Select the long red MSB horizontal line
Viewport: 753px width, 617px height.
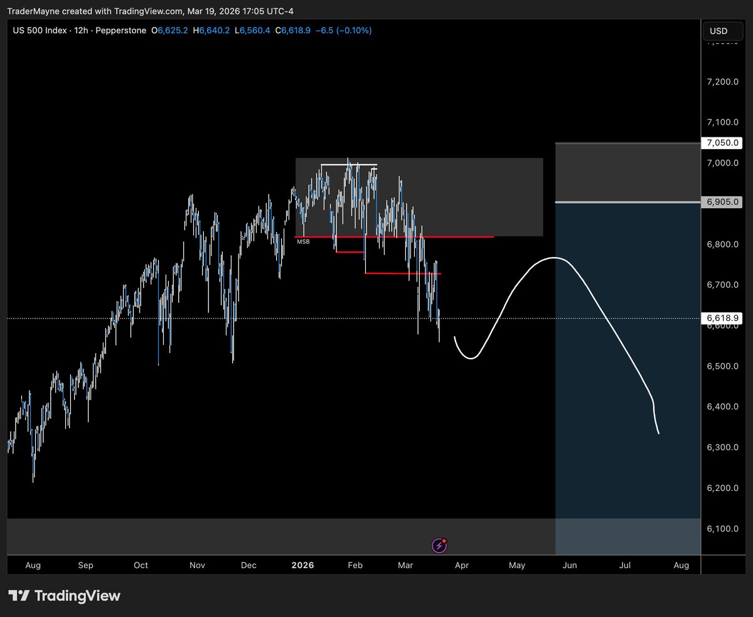click(394, 237)
